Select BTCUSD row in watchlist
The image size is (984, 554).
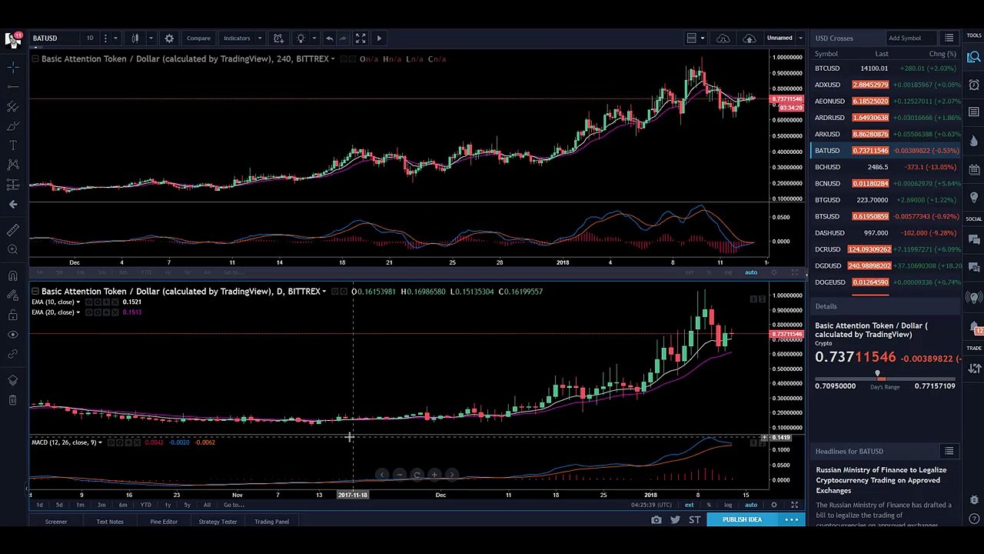point(886,68)
